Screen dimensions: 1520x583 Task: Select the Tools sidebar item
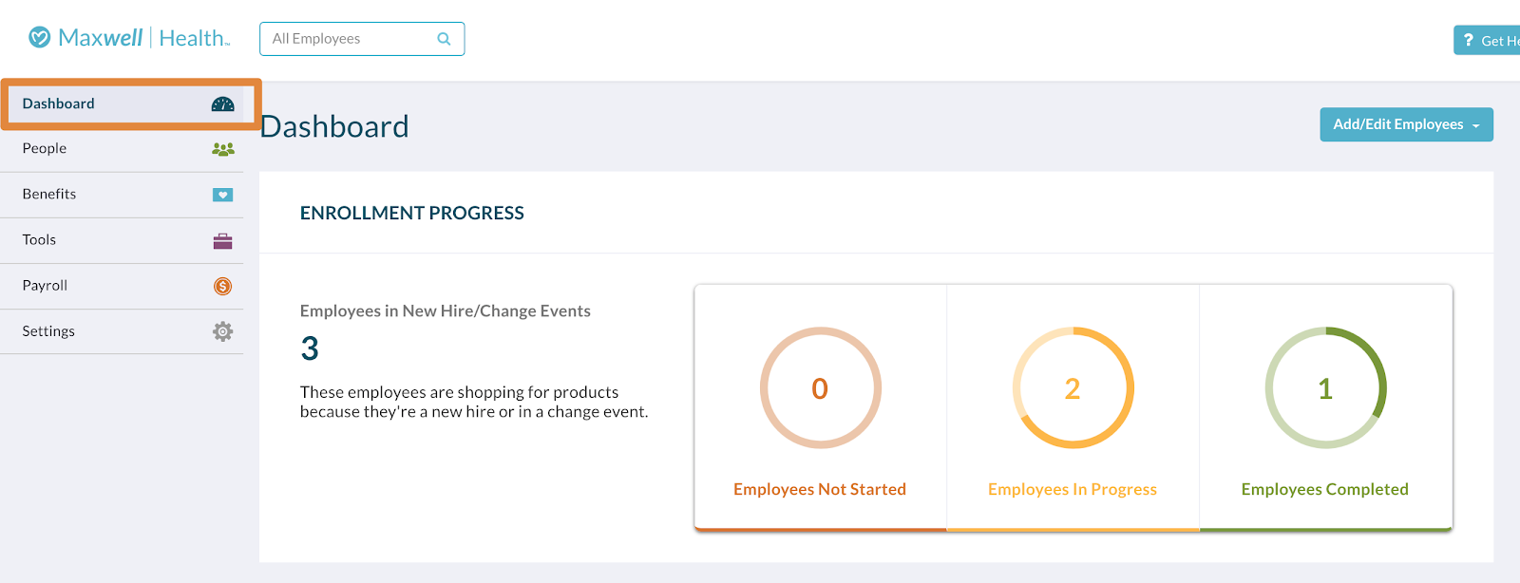coord(122,240)
